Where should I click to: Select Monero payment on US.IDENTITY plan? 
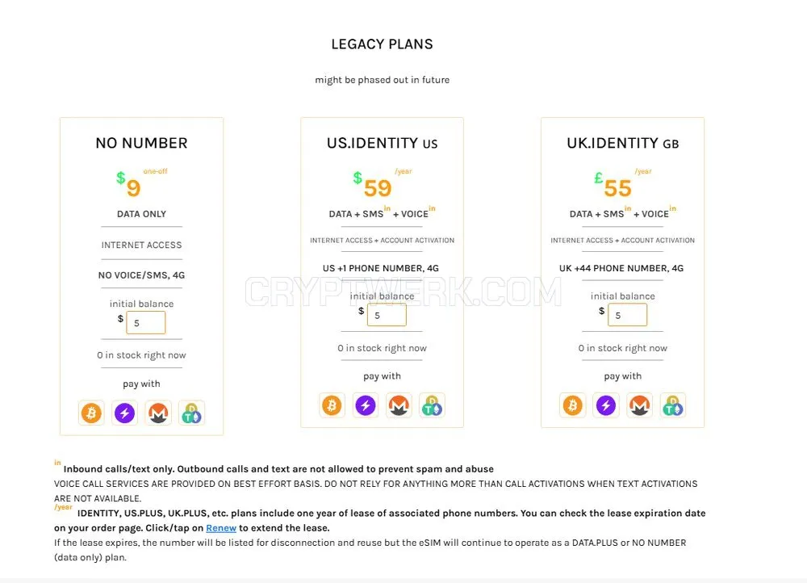(399, 405)
